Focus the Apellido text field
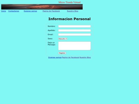Image resolution: width=139 pixels, height=104 pixels. click(74, 30)
